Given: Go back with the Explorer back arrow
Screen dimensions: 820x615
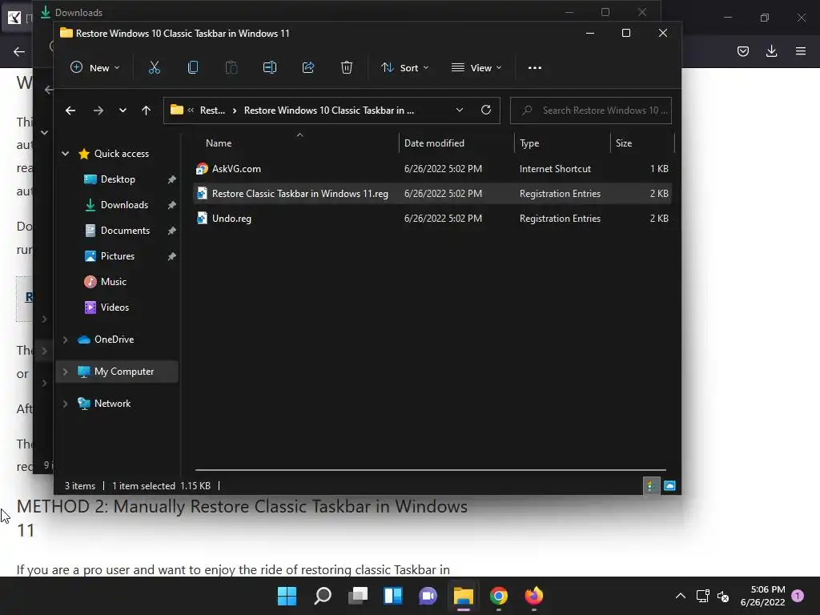Looking at the screenshot, I should tap(70, 111).
